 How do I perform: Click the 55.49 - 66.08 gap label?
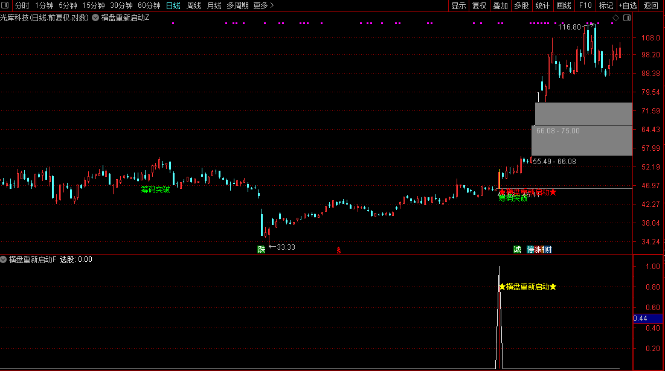pos(554,162)
